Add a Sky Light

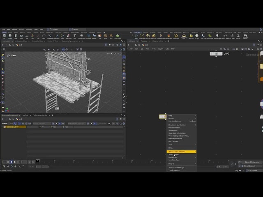(x=191, y=37)
